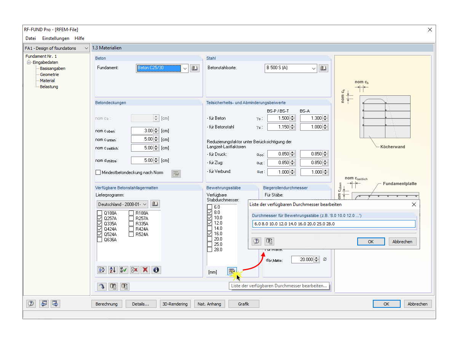This screenshot has height=342, width=457.
Task: Click the γc BS-P/BS-T spinner arrows
Action: coord(292,119)
